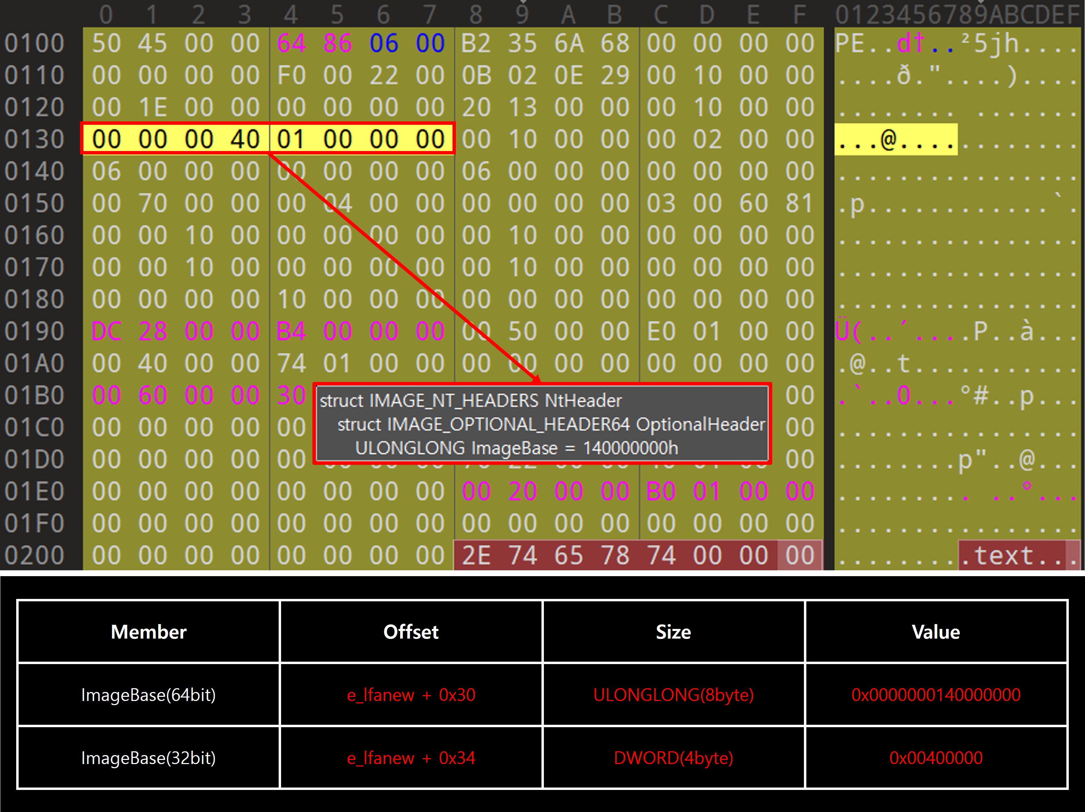Click the magenta 64 byte in row 0100
1085x812 pixels.
(291, 43)
